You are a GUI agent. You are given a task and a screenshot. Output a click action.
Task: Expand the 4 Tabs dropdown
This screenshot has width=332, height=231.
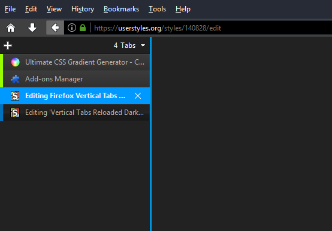point(129,45)
